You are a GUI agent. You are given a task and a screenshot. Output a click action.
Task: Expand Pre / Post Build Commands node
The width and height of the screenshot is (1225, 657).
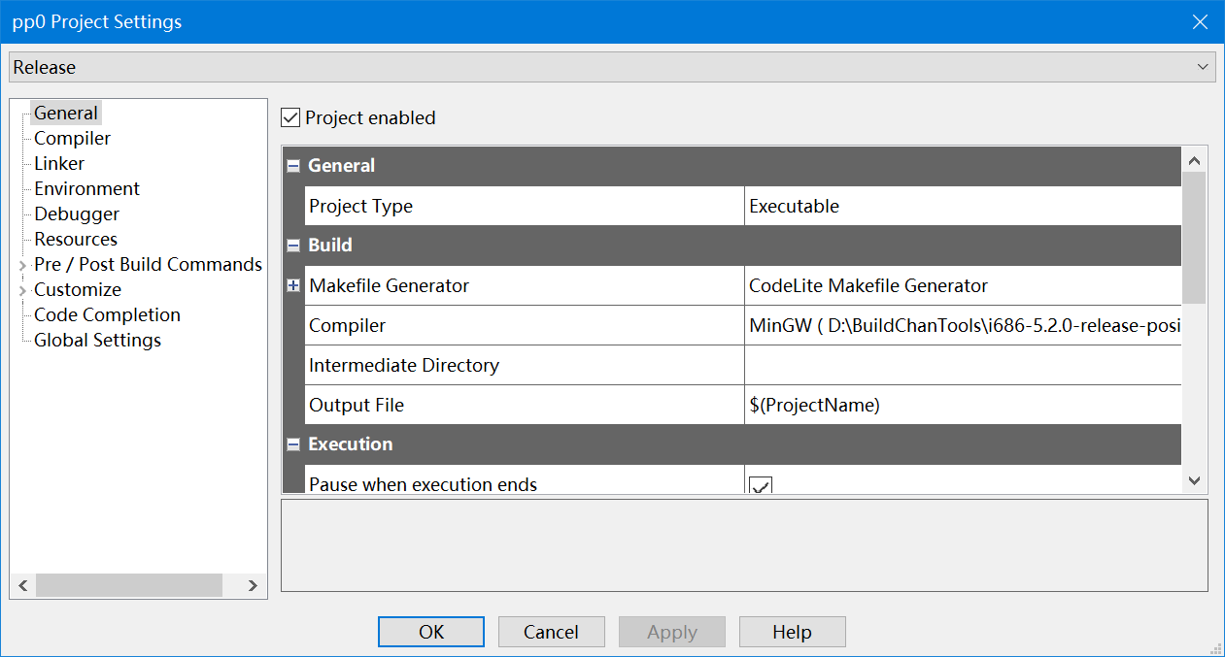coord(22,265)
